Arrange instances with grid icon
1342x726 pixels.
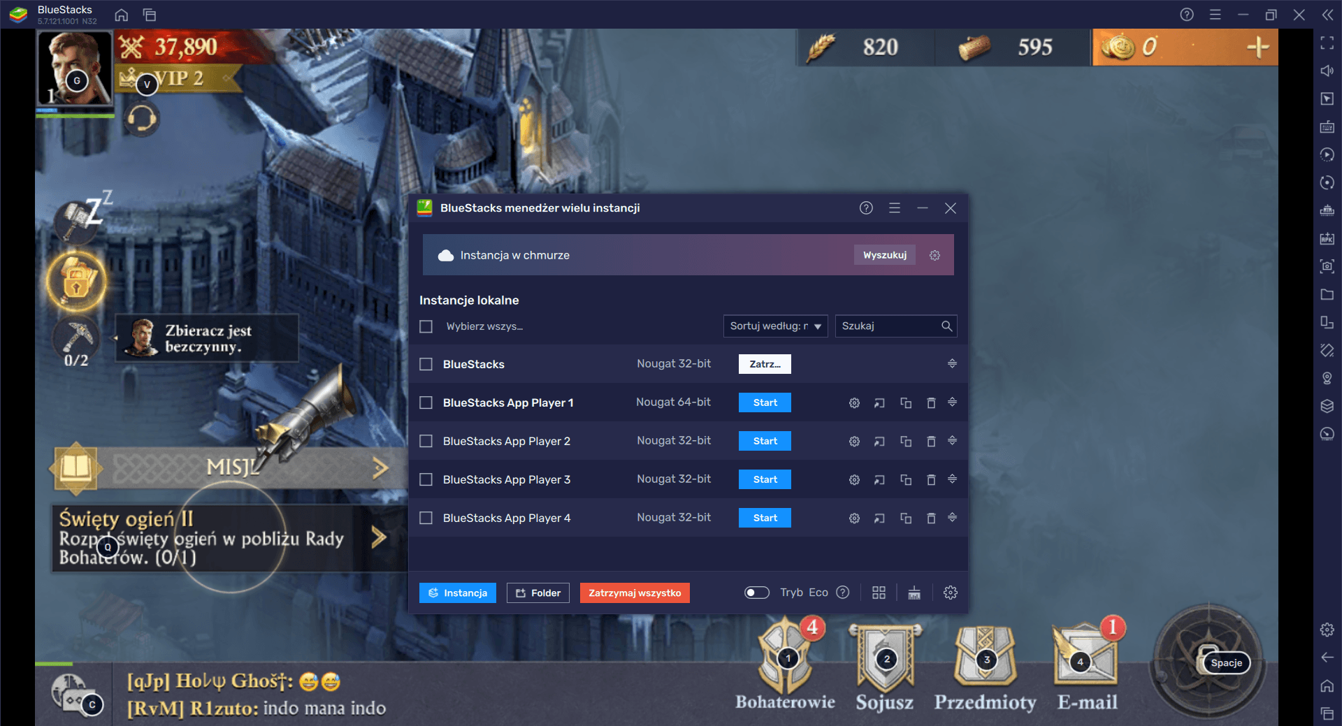click(x=879, y=593)
